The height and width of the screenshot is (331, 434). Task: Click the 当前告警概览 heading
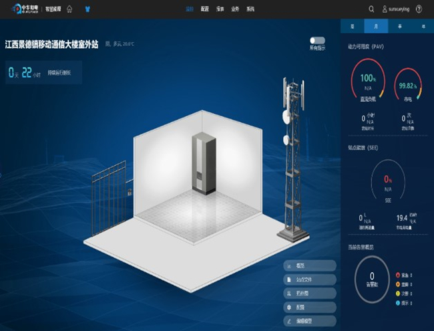point(361,247)
